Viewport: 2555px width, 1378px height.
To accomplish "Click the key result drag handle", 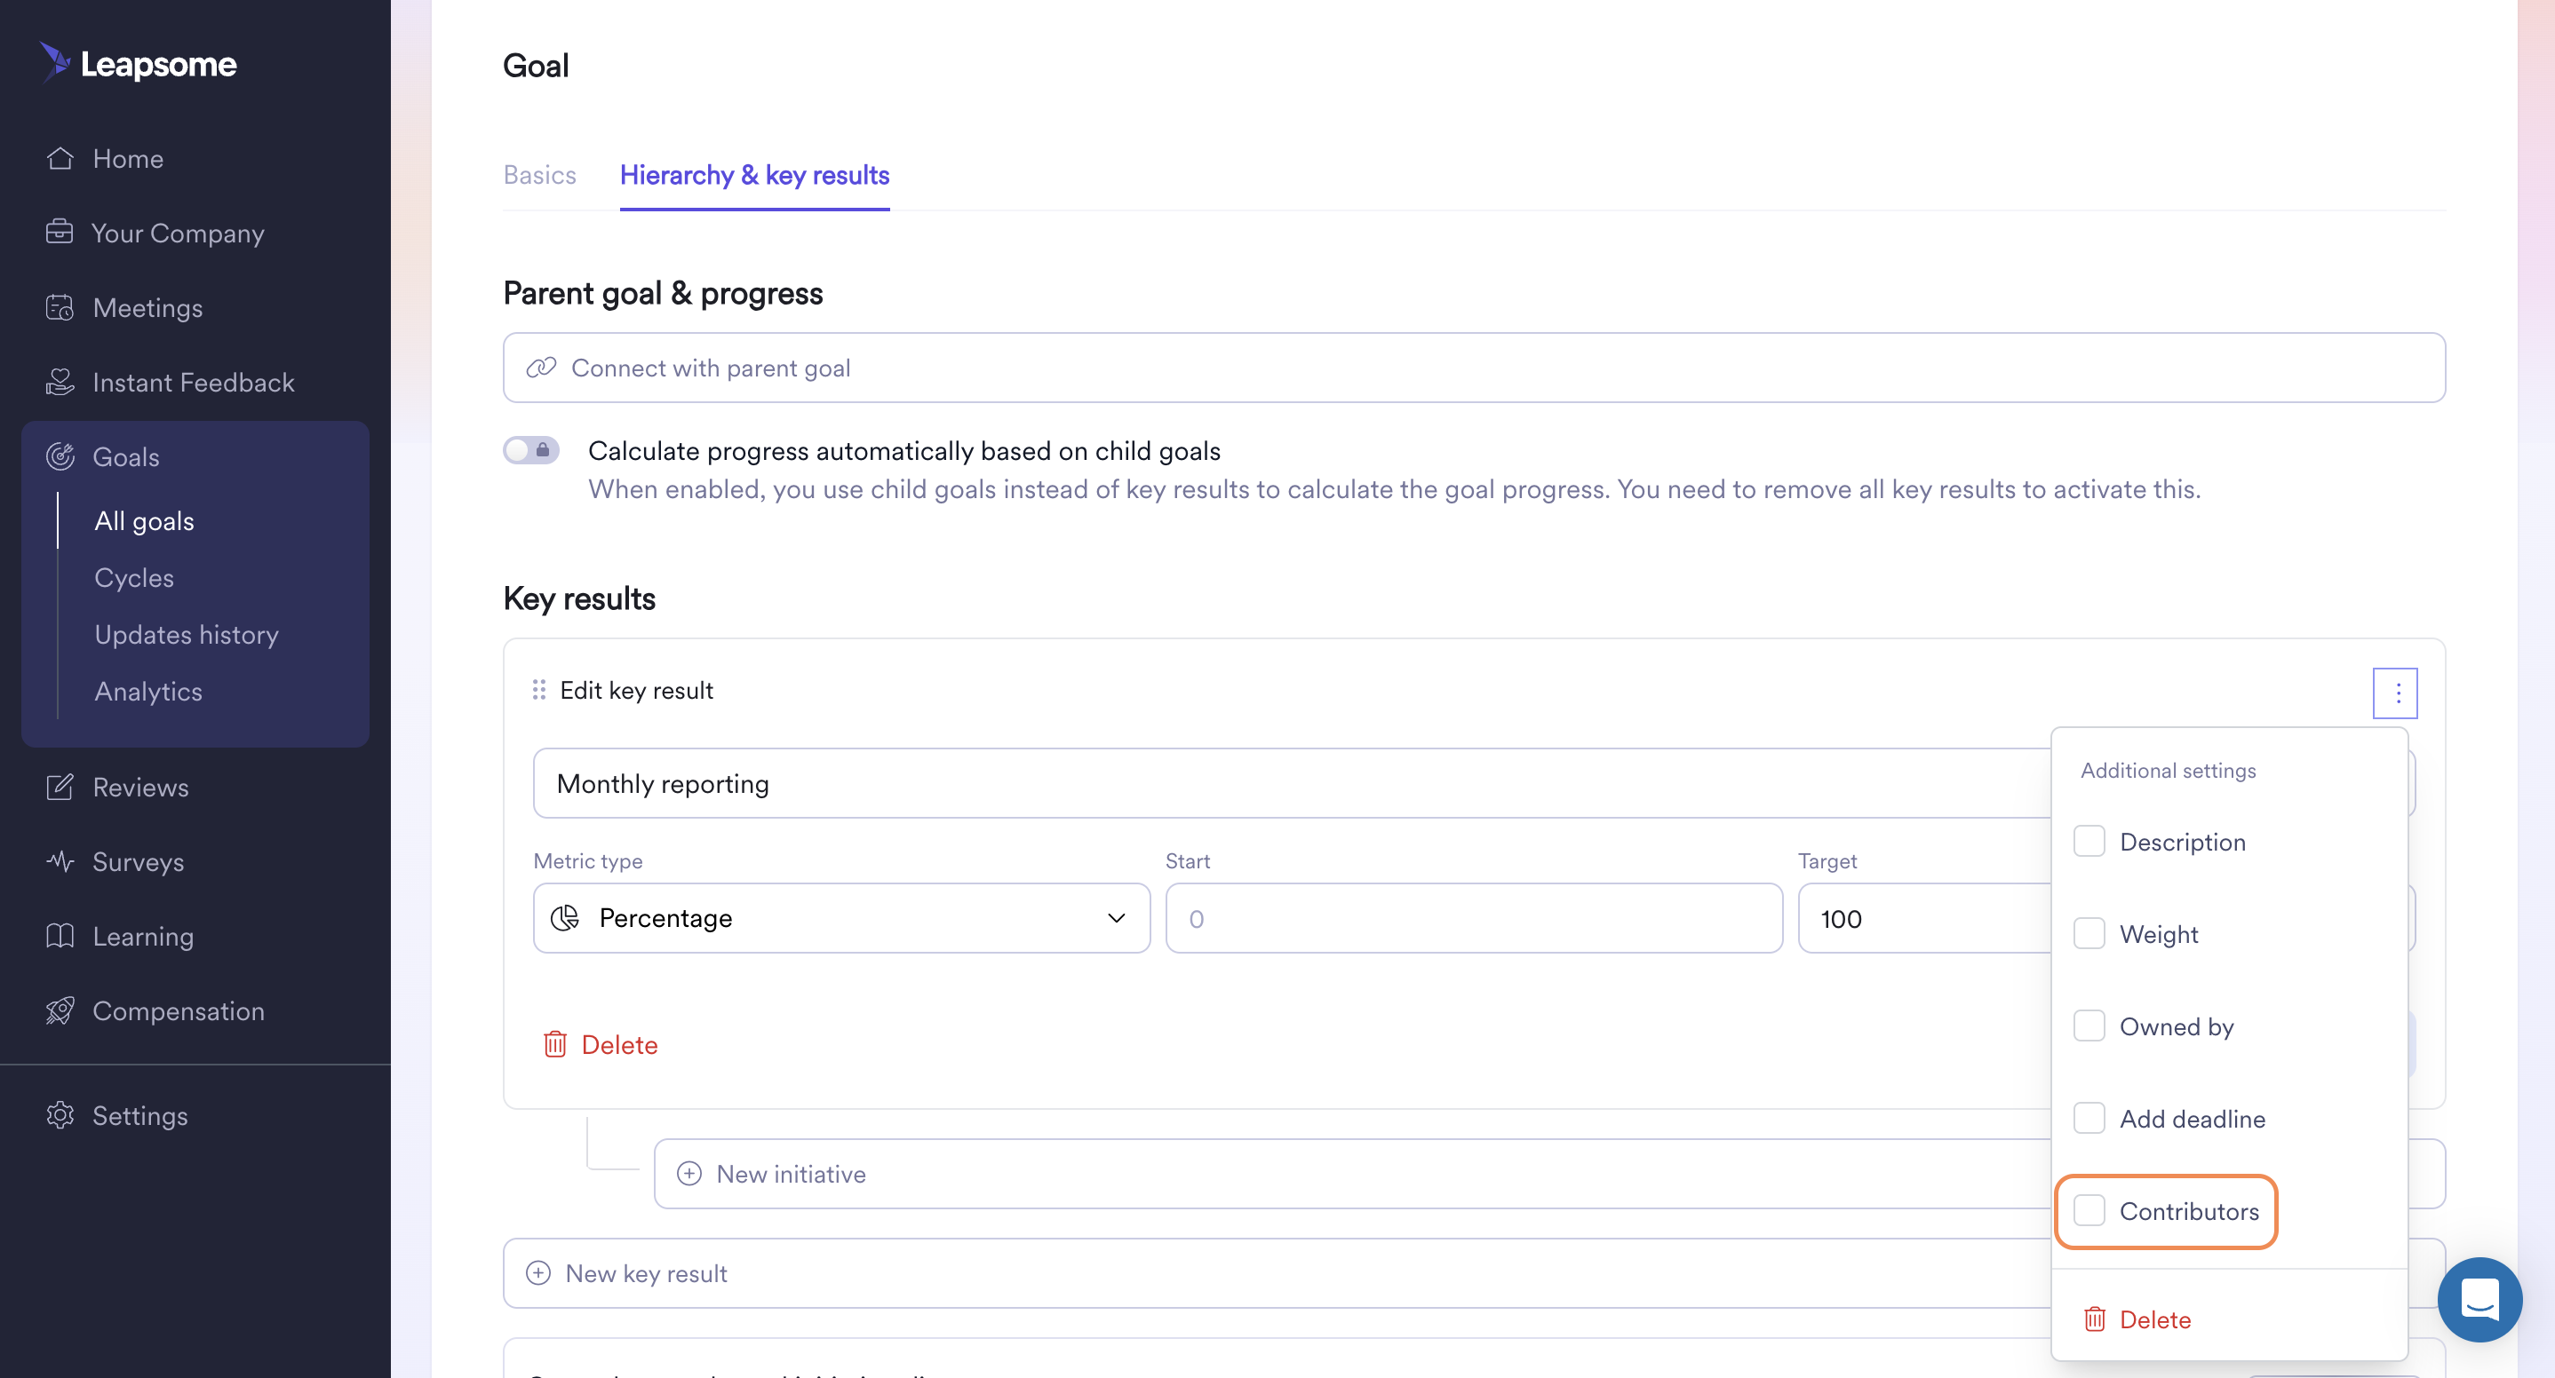I will [538, 690].
